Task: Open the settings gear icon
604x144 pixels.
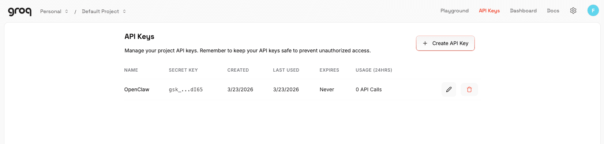Action: point(573,11)
